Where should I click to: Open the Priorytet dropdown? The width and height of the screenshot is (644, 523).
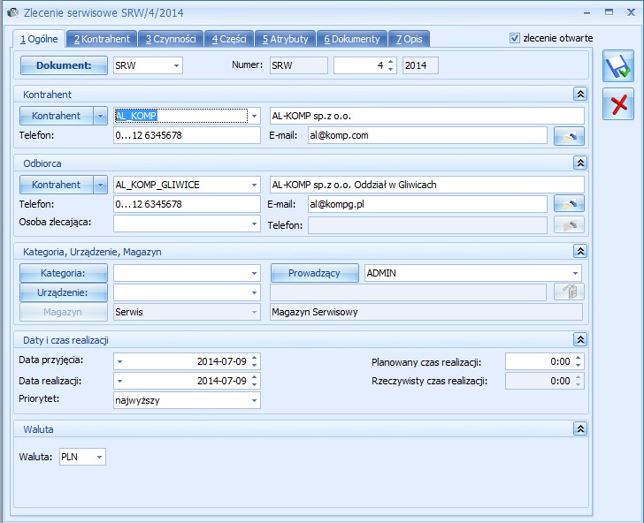point(255,400)
